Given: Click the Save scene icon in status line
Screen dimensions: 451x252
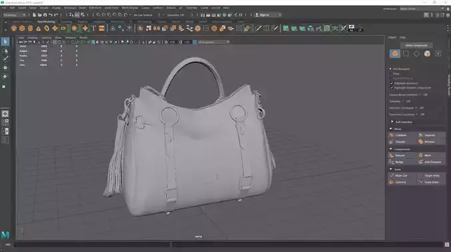Looking at the screenshot, I should coord(45,15).
